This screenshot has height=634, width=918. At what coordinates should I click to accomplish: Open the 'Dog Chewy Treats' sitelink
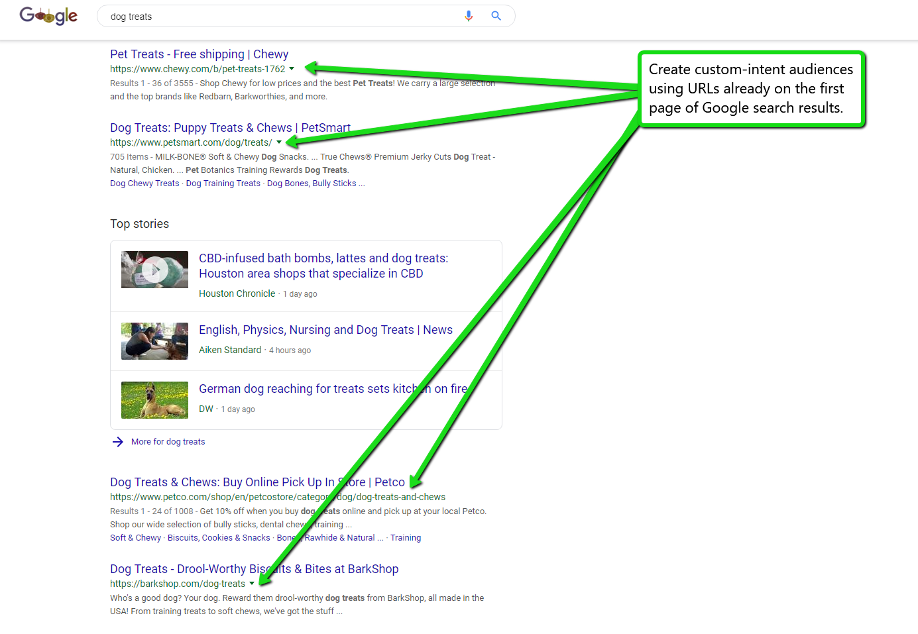pyautogui.click(x=144, y=184)
